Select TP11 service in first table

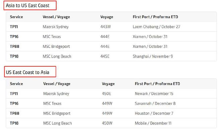(x=14, y=27)
